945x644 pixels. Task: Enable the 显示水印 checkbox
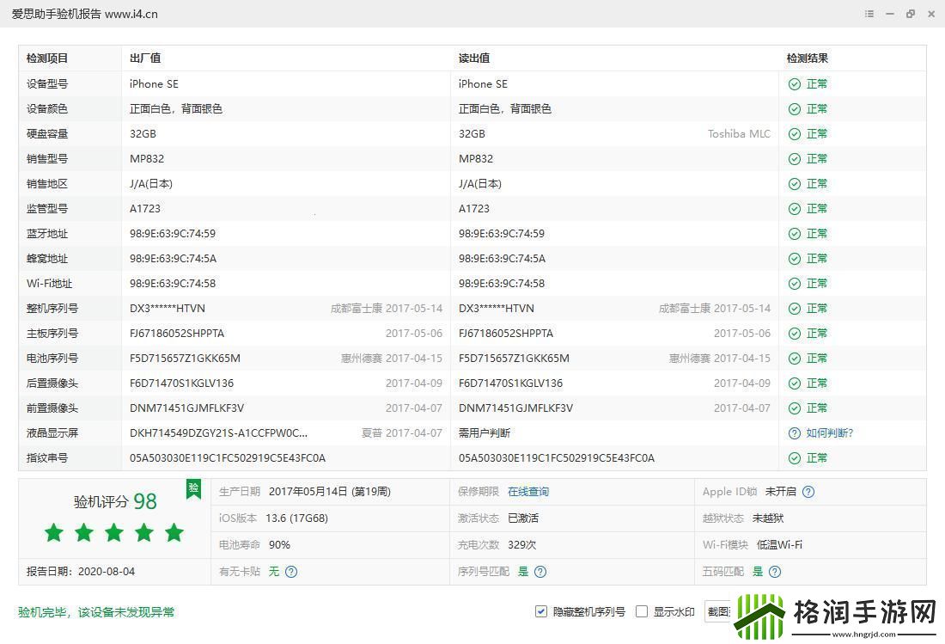pos(641,611)
